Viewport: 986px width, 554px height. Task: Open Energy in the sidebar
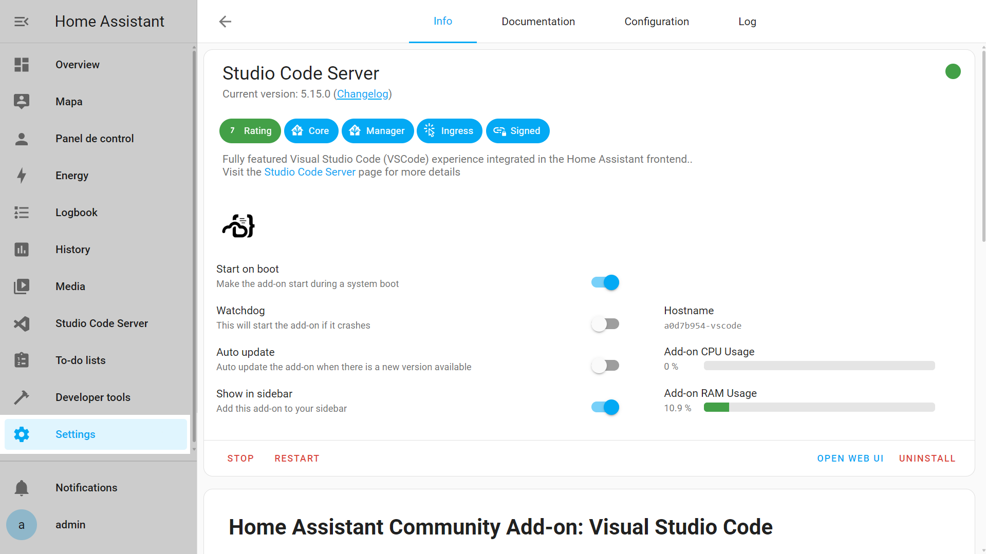point(96,176)
